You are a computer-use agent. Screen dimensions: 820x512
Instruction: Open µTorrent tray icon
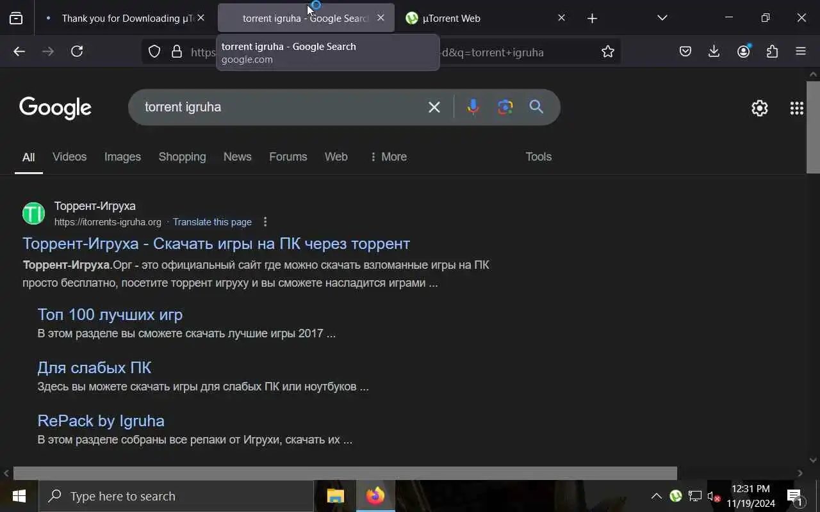click(675, 496)
